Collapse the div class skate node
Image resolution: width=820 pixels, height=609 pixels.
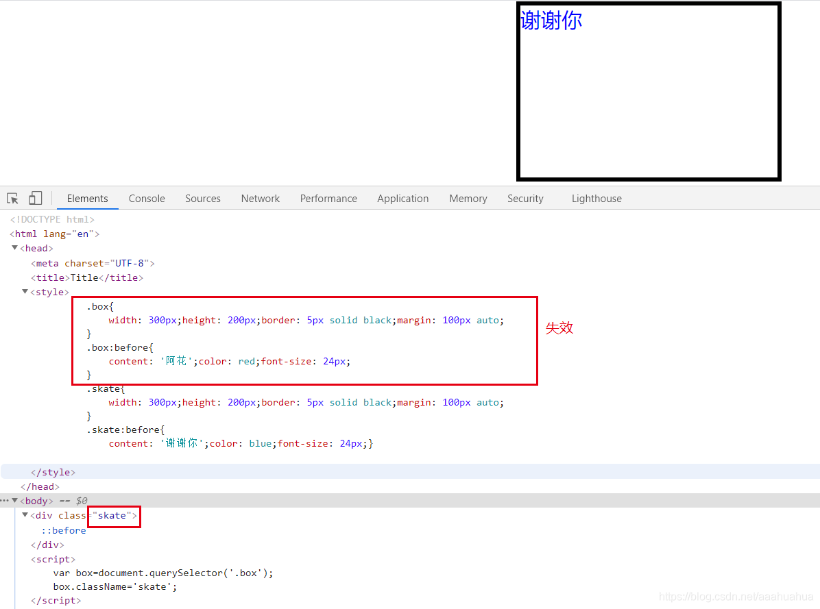coord(25,516)
